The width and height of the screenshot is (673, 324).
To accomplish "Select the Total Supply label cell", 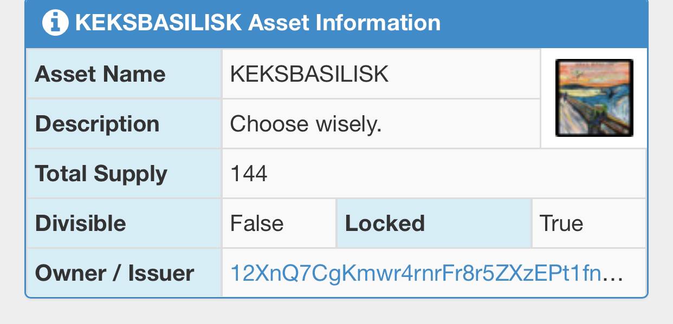I will [x=124, y=173].
